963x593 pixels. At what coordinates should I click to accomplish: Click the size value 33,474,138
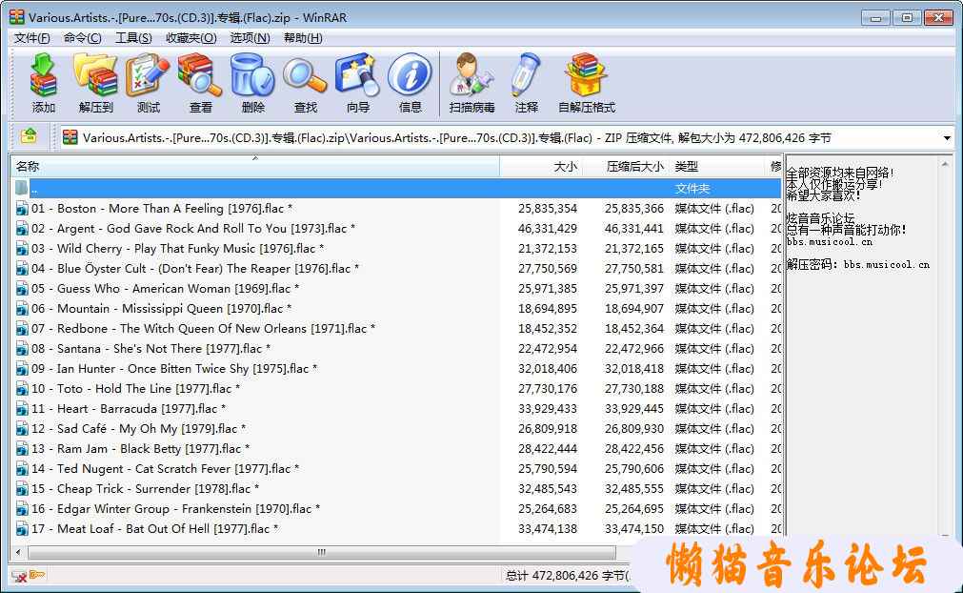point(547,529)
